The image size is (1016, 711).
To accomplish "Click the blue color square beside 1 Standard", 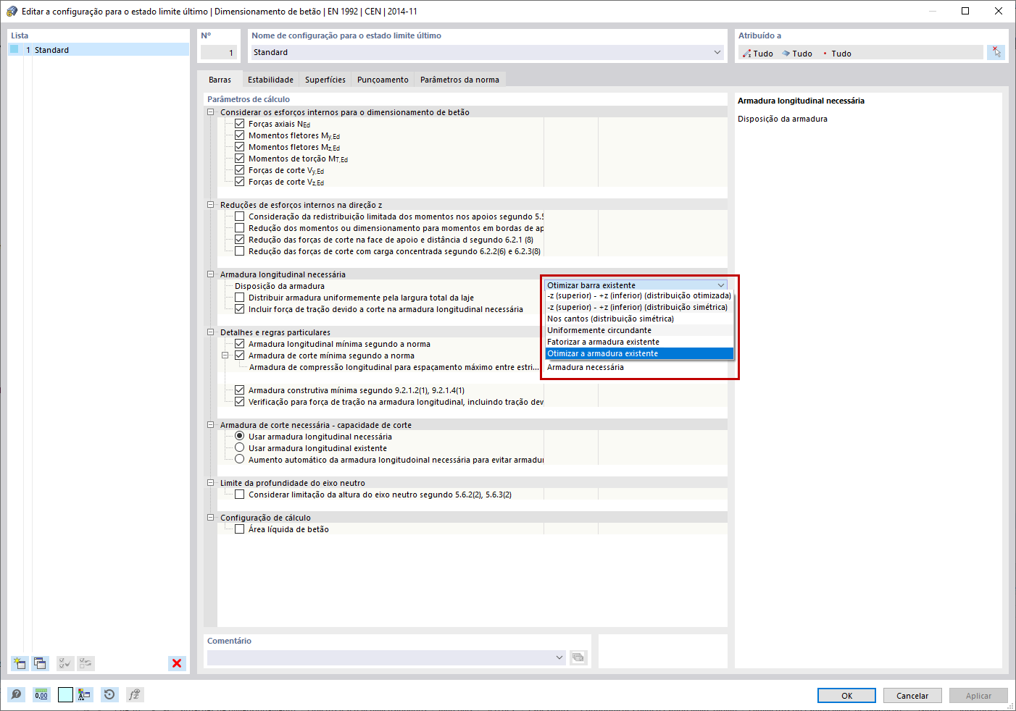I will pyautogui.click(x=14, y=49).
